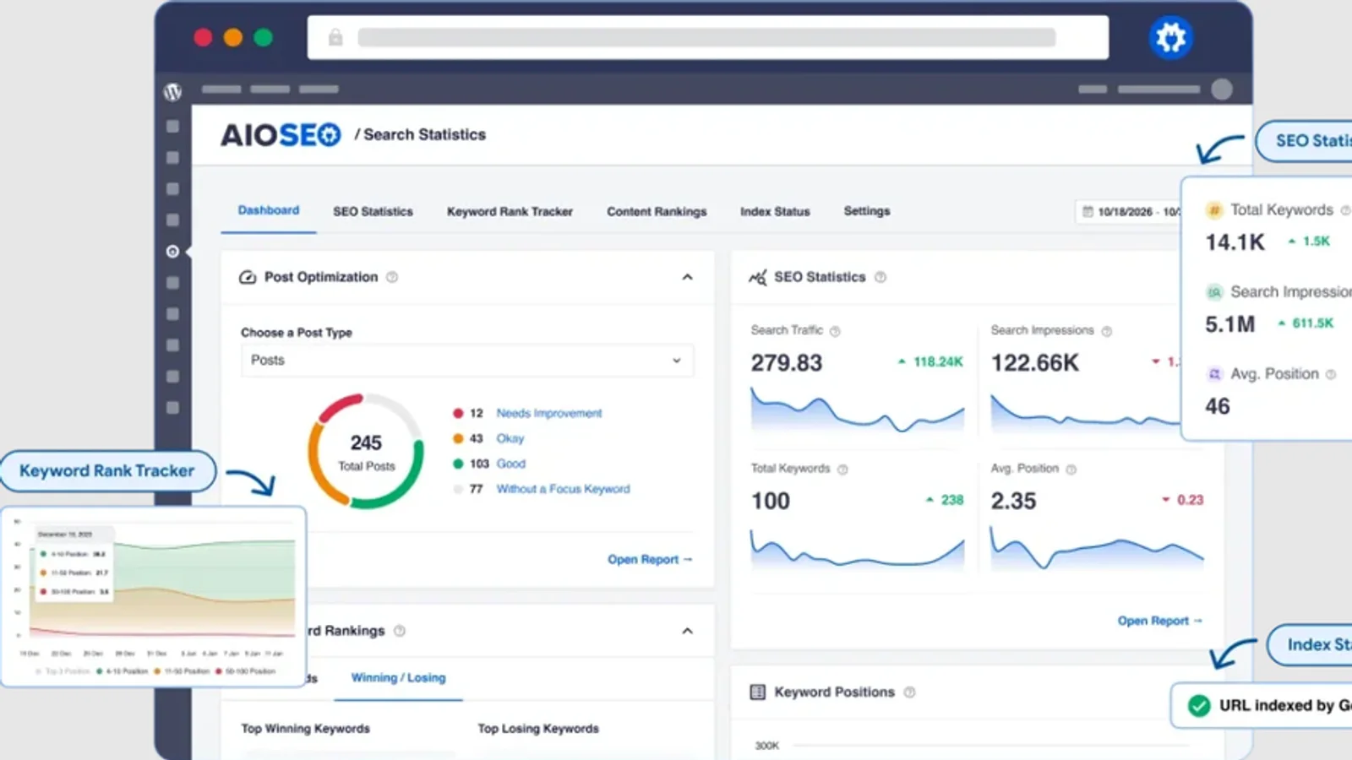Viewport: 1352px width, 760px height.
Task: Click the "Top Losing Keywords" heading
Action: pyautogui.click(x=538, y=729)
